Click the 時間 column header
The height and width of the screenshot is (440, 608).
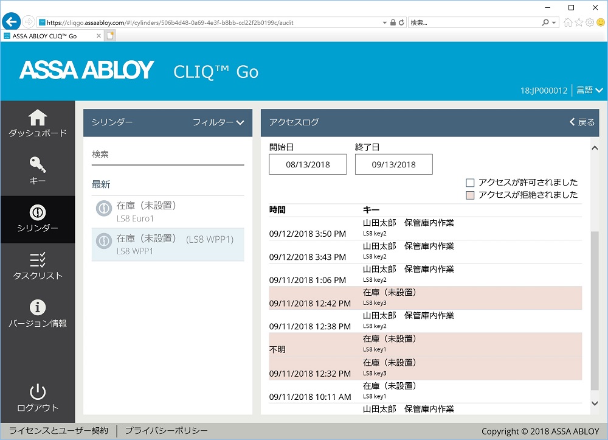[x=277, y=210]
